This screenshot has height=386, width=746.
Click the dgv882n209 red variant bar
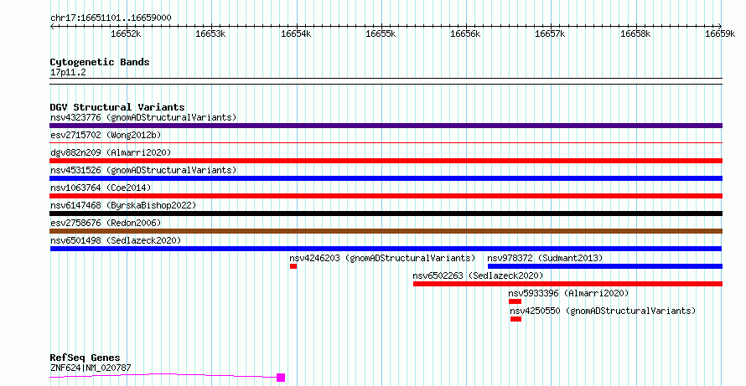point(386,161)
